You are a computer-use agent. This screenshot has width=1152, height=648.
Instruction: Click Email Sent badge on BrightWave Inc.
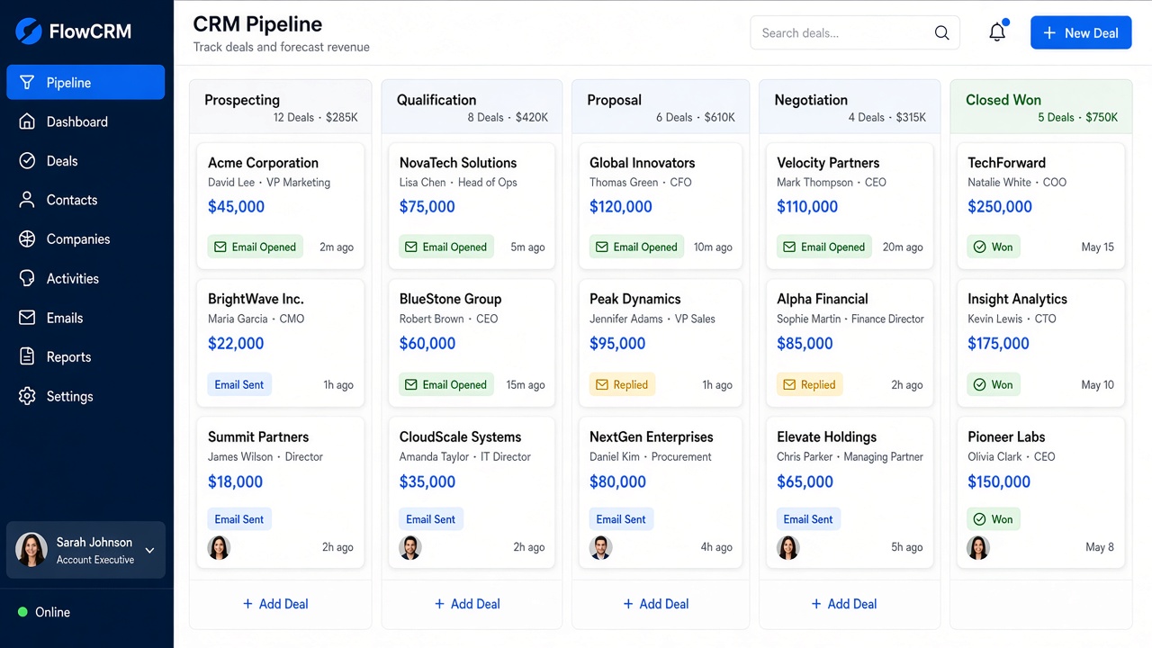pos(239,384)
